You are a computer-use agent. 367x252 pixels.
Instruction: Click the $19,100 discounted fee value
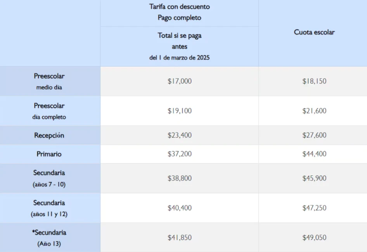(180, 111)
